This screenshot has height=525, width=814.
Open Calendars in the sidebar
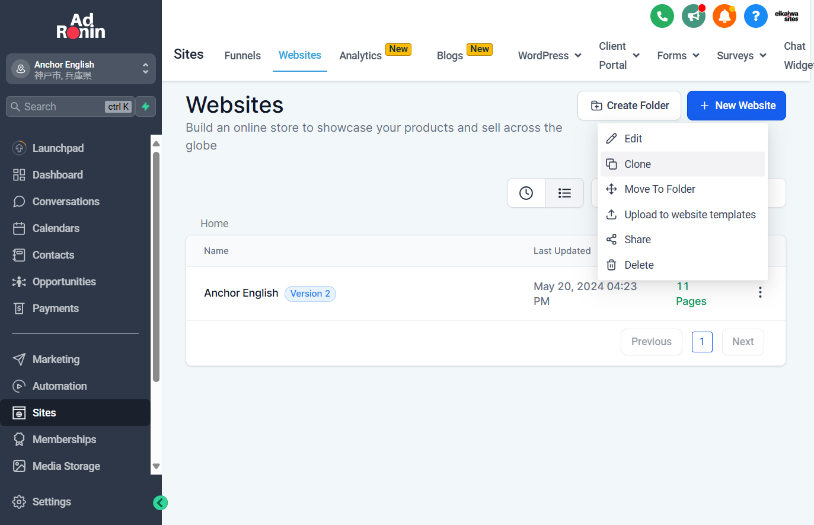[75, 228]
